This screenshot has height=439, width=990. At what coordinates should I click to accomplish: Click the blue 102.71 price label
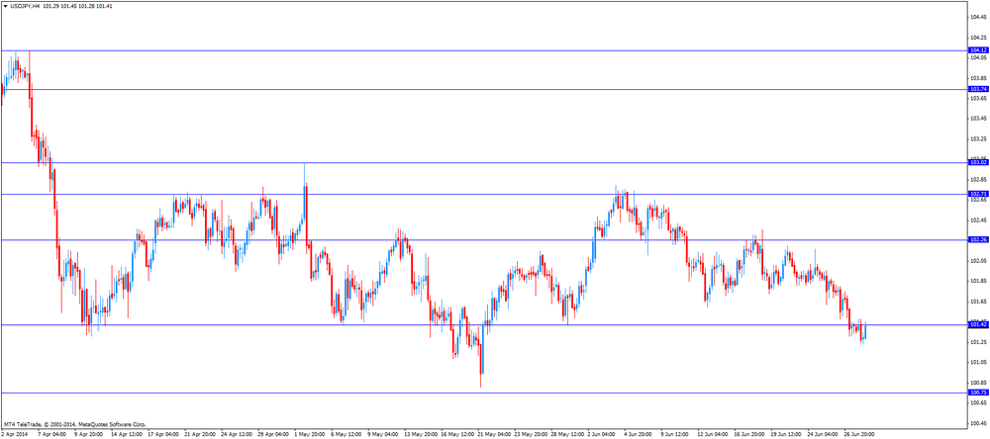pyautogui.click(x=978, y=194)
